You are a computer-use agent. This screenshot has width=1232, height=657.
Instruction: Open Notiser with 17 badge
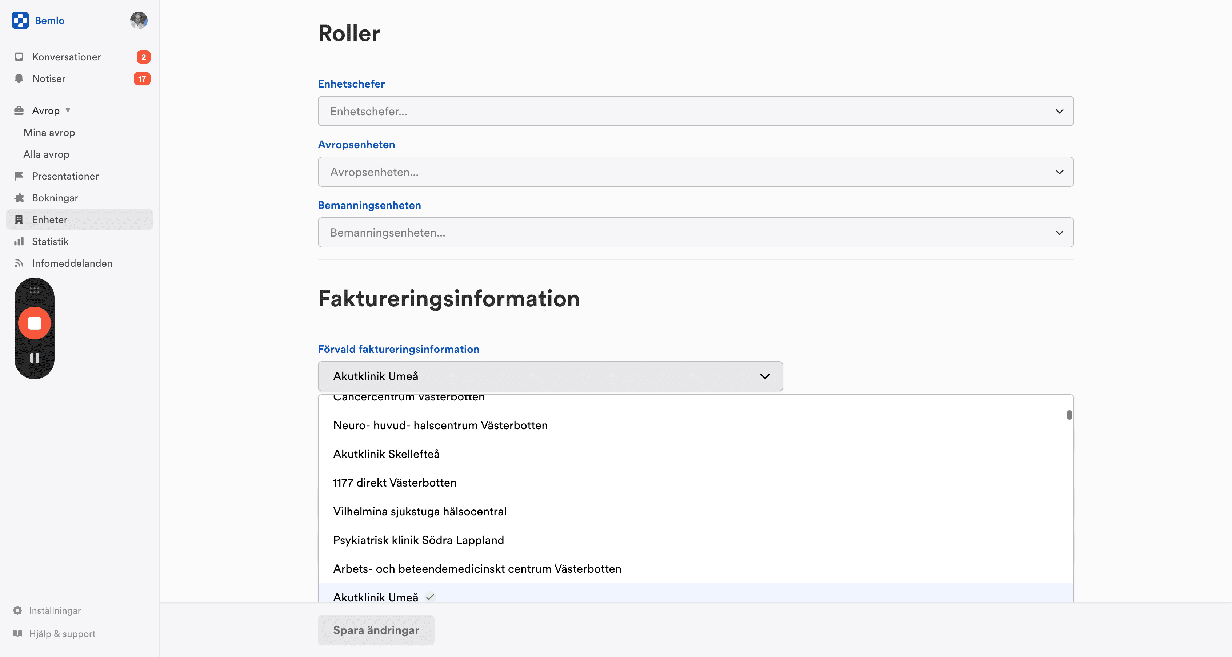pyautogui.click(x=80, y=79)
